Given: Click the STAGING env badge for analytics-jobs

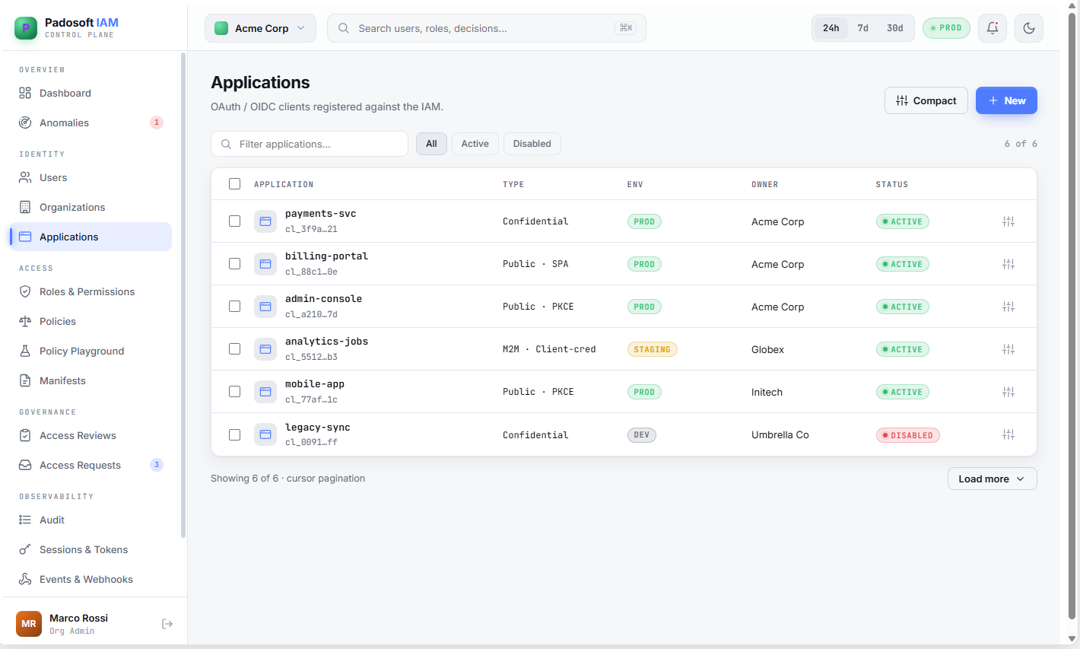Looking at the screenshot, I should [652, 349].
